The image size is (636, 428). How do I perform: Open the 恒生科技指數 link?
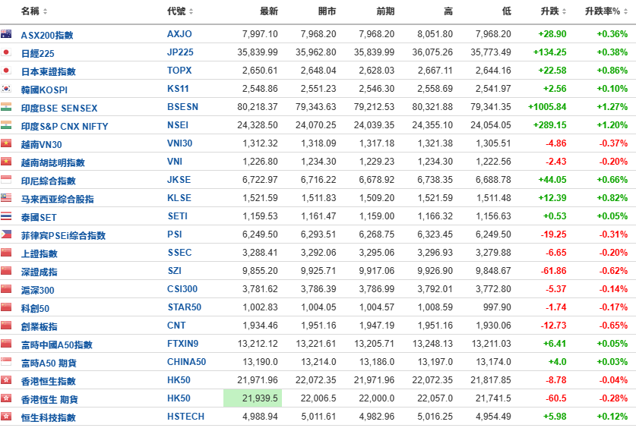(x=49, y=418)
